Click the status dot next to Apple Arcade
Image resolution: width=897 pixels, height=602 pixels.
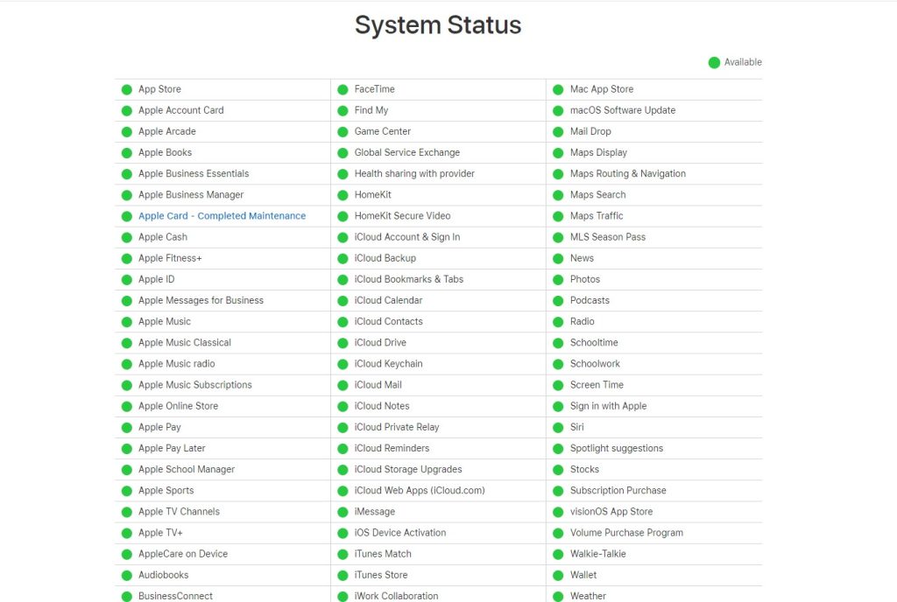tap(127, 132)
